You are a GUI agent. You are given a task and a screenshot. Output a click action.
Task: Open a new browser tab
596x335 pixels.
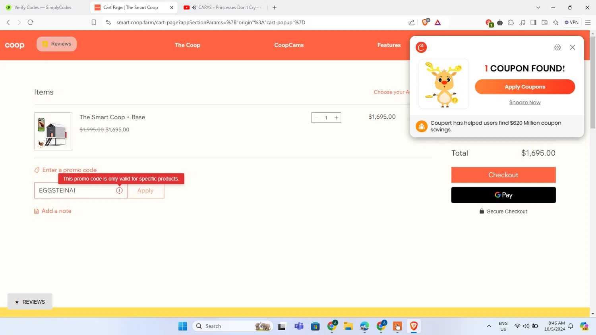click(275, 8)
